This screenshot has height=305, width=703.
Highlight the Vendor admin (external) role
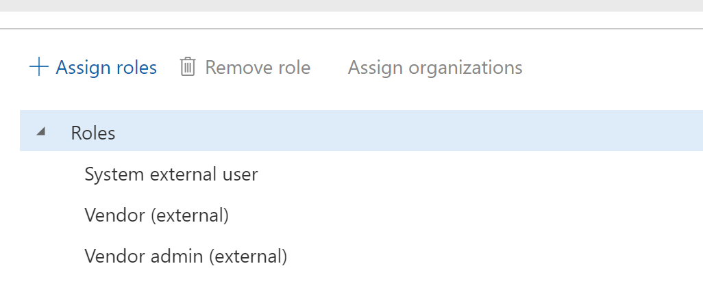pyautogui.click(x=186, y=256)
